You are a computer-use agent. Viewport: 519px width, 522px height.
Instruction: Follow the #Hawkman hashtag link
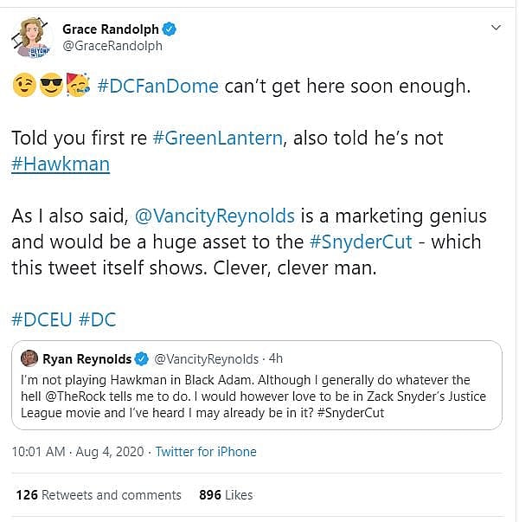[61, 164]
